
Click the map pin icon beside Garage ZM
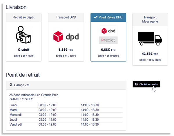[x=11, y=85]
